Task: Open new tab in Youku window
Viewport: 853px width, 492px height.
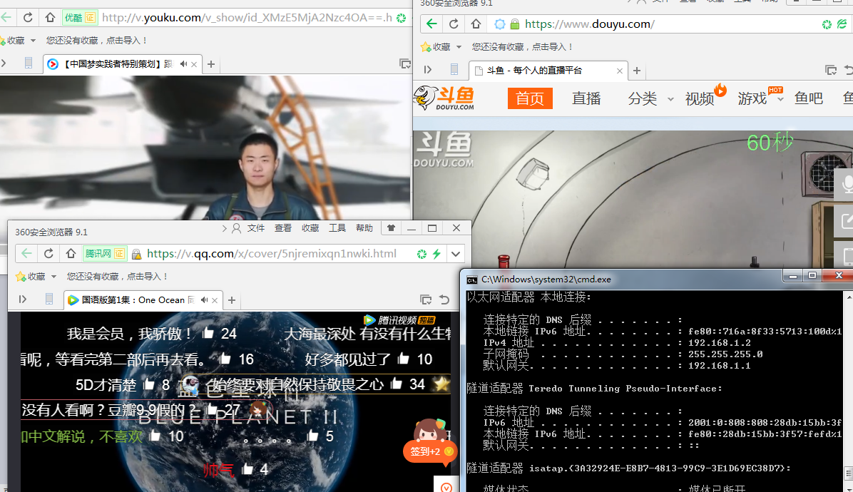Action: tap(211, 64)
